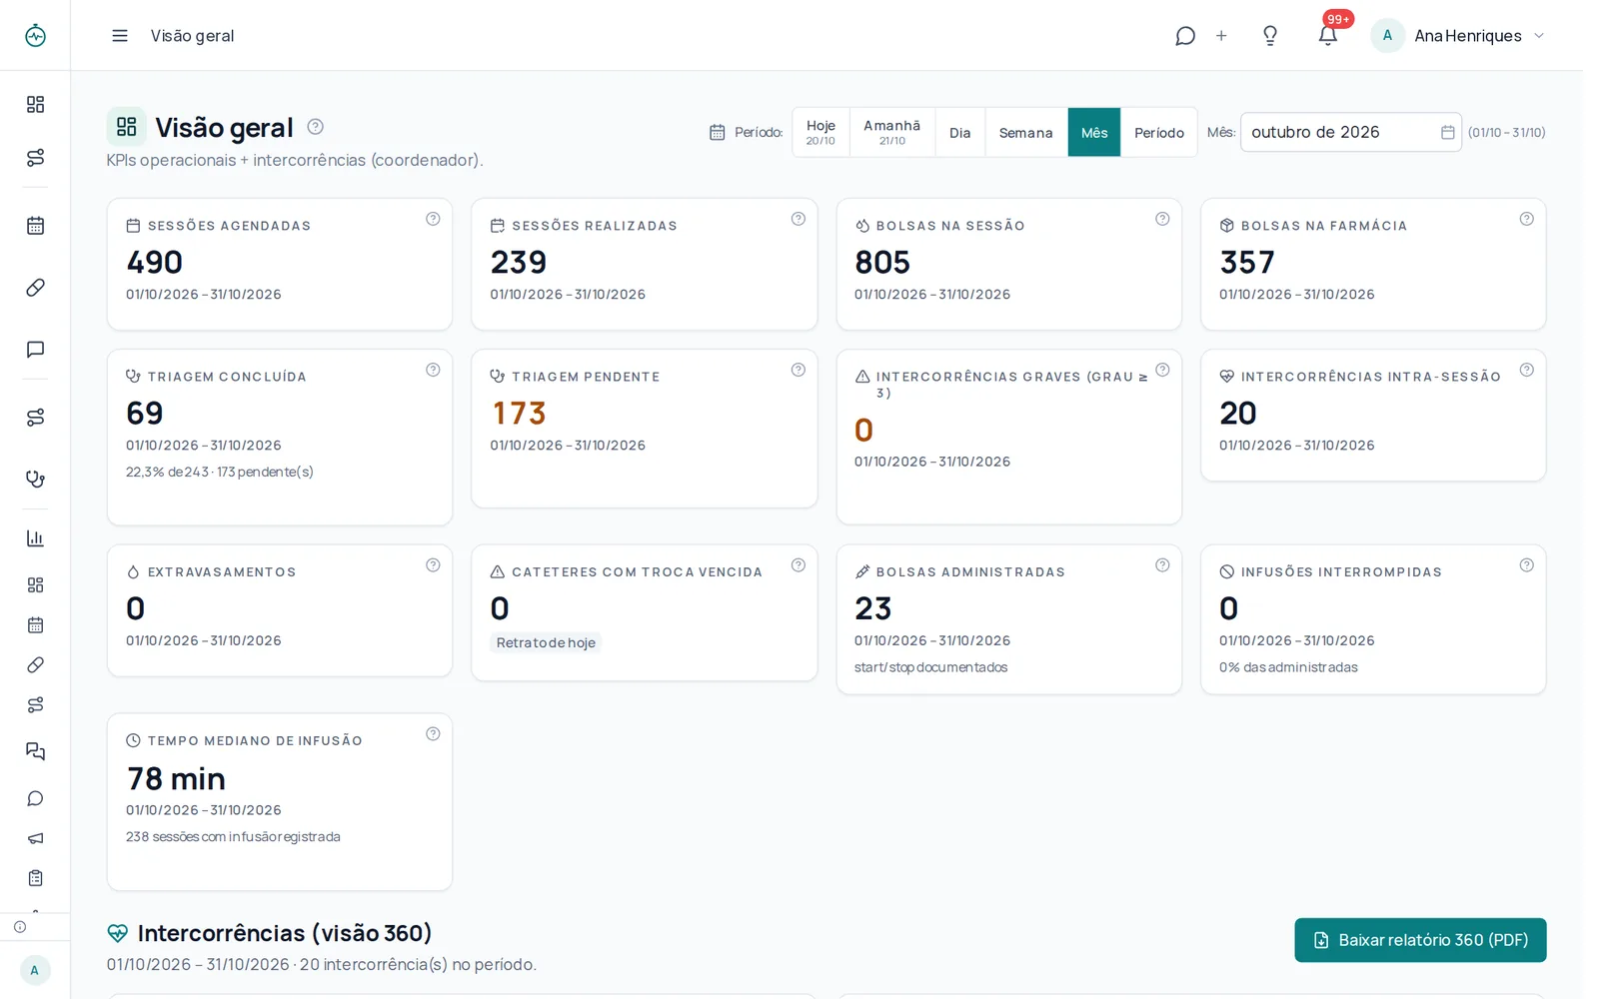
Task: Open the clipboard icon in the sidebar
Action: (35, 878)
